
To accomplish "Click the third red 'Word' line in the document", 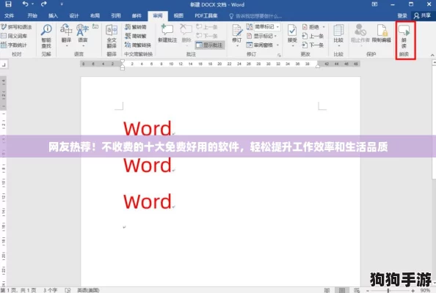I will pyautogui.click(x=148, y=201).
